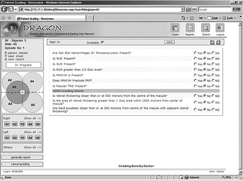The height and width of the screenshot is (181, 243).
Task: Expand Others Show all images
Action: [x=32, y=147]
